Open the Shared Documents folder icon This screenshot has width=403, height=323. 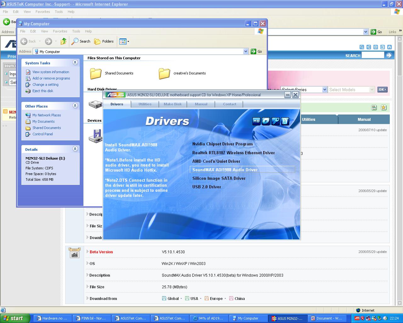click(x=96, y=73)
